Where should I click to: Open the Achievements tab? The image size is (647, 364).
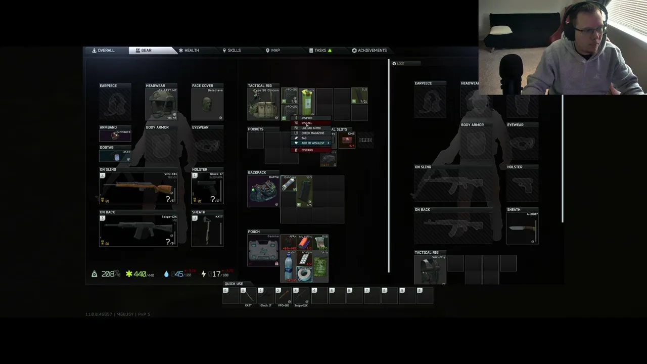click(x=369, y=51)
